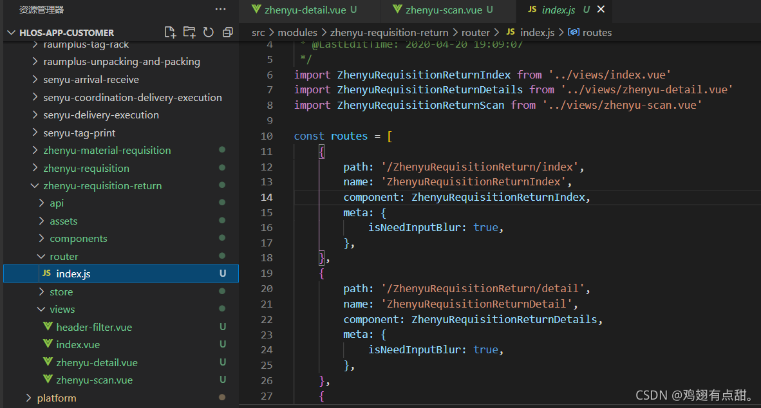Screen dimensions: 761x408
Task: Expand the store folder
Action: click(x=61, y=292)
